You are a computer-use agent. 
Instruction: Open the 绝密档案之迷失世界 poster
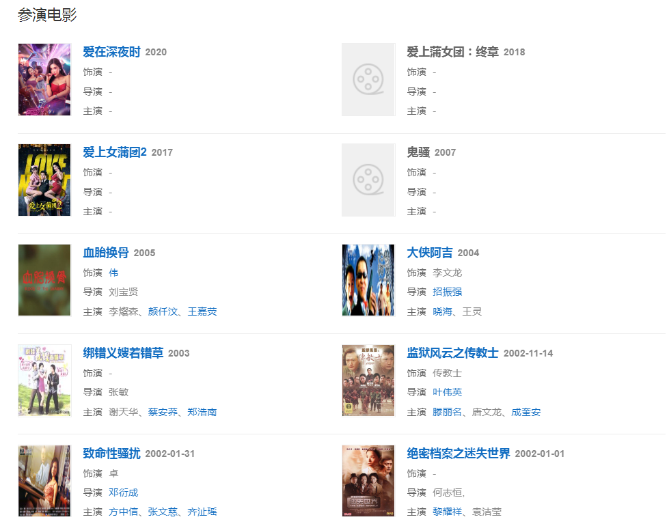[x=368, y=481]
